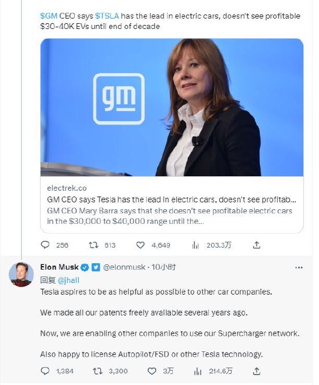319x385 pixels.
Task: Reply to Elon Musk's tweet
Action: (x=45, y=371)
